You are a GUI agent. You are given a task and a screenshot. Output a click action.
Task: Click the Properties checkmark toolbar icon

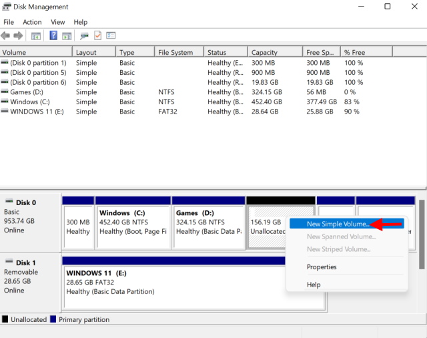coord(97,35)
